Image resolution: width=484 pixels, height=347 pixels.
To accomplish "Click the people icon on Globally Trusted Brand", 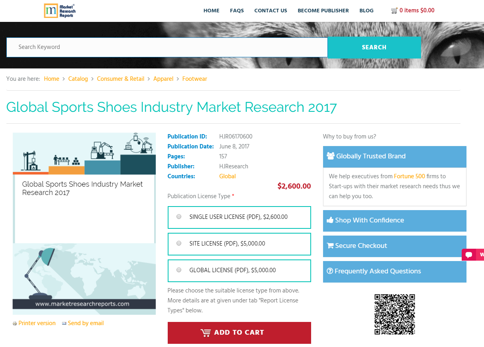I will pyautogui.click(x=331, y=156).
